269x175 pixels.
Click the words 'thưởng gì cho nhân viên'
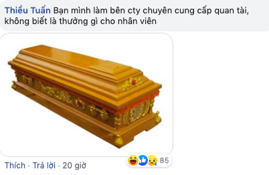tap(108, 21)
